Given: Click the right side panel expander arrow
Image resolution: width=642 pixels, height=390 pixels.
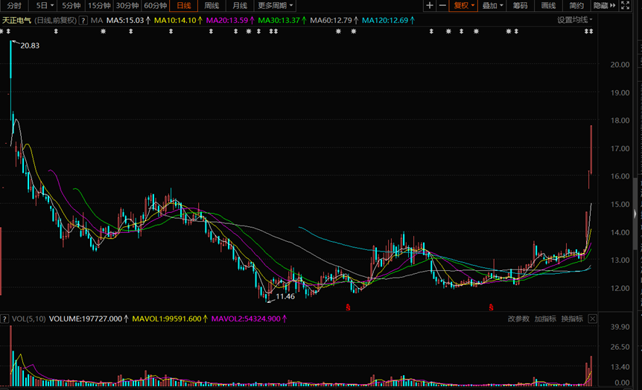Looking at the screenshot, I should (635, 213).
